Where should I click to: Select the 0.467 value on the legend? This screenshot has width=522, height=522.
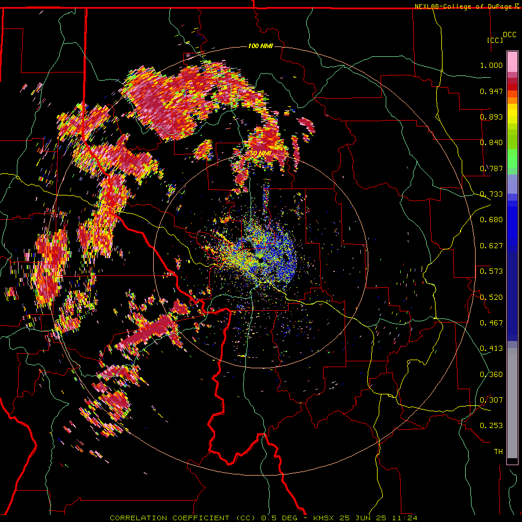coord(491,323)
